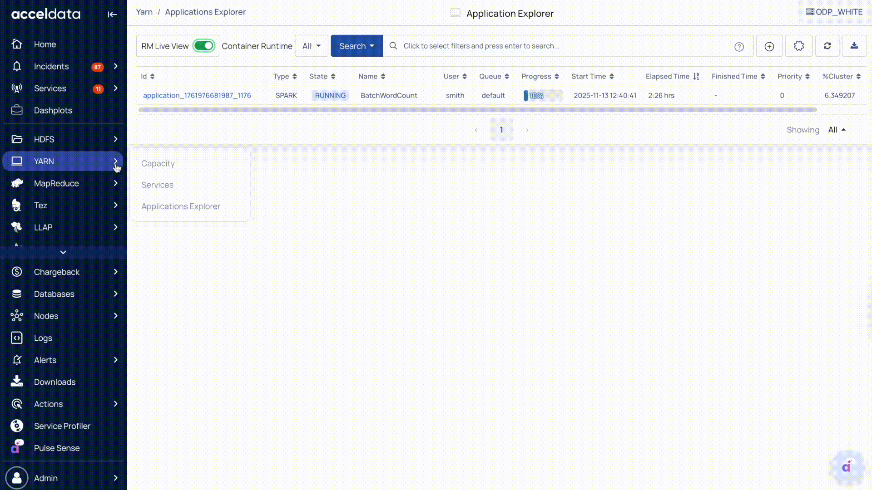Select Capacity in the YARN submenu
872x490 pixels.
point(158,163)
